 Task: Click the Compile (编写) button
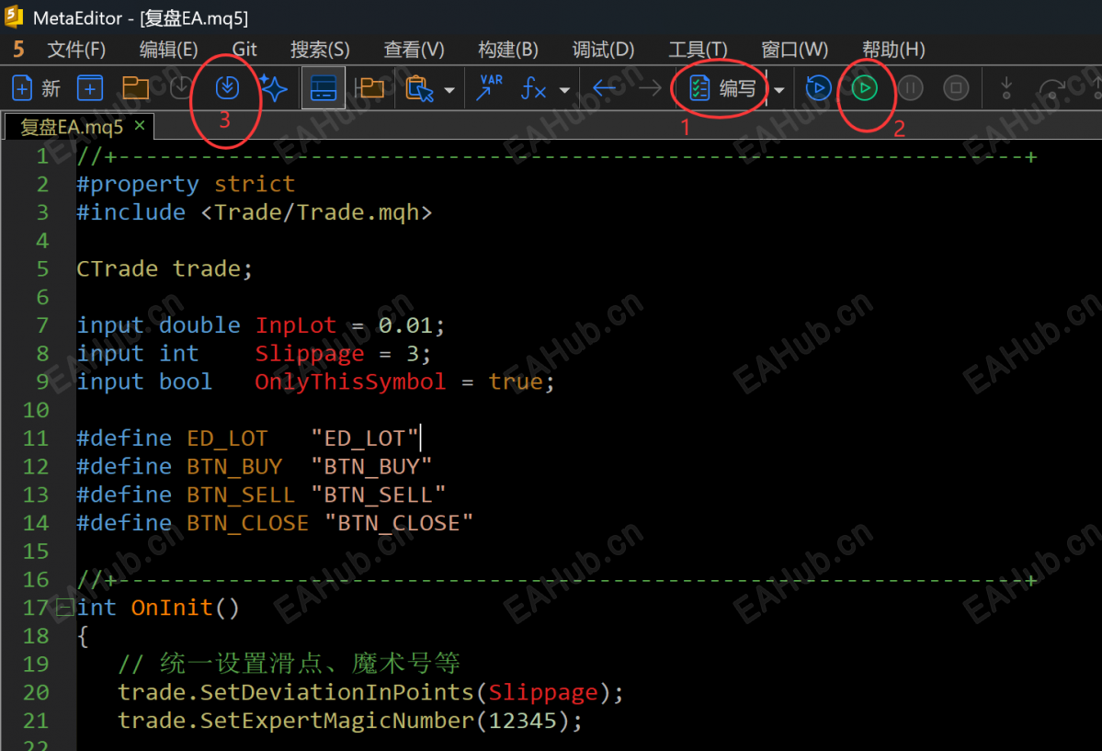click(721, 88)
